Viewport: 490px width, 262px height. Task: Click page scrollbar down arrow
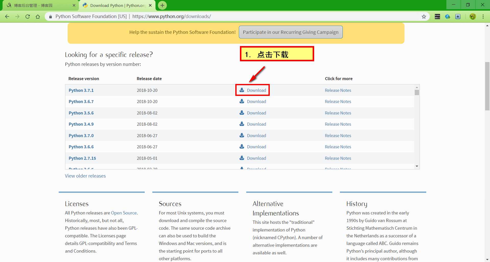click(x=487, y=260)
